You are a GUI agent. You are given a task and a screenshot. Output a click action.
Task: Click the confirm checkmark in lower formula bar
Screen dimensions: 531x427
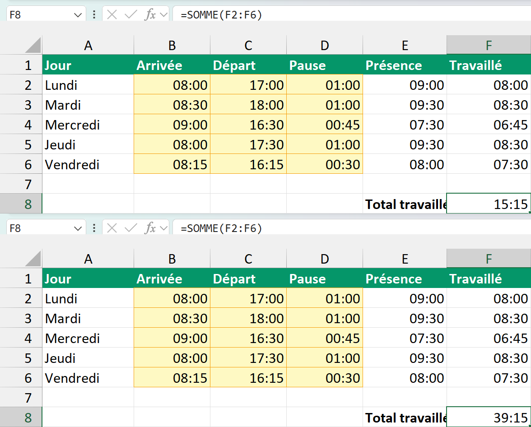(x=131, y=228)
